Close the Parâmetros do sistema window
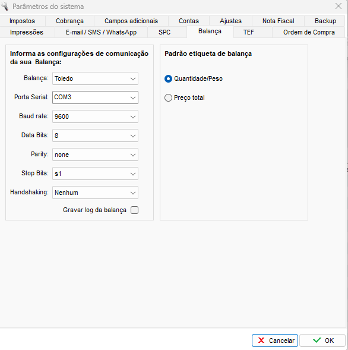 click(338, 6)
